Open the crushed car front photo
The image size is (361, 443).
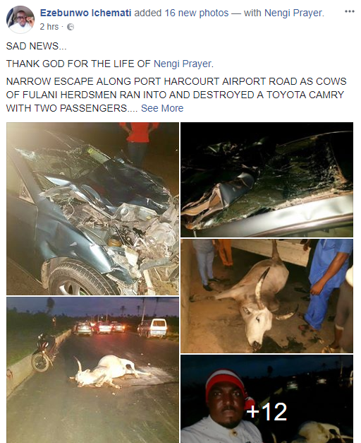pyautogui.click(x=93, y=209)
